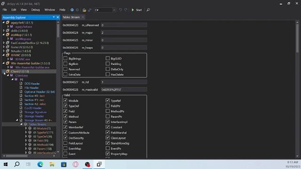Screen dimensions: 301x169
Task: Click the 02 TypeDef table icon
Action: [30, 137]
